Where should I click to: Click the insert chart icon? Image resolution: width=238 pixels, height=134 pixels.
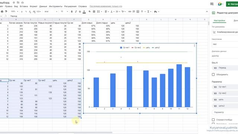pyautogui.click(x=138, y=12)
